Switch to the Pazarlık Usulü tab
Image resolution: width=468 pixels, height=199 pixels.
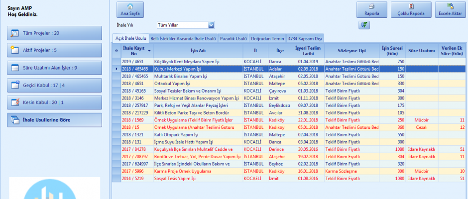234,38
